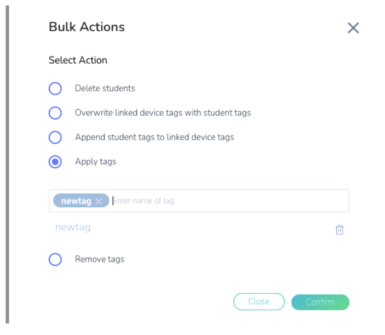385x335 pixels.
Task: Click the Select Action heading
Action: coord(78,60)
